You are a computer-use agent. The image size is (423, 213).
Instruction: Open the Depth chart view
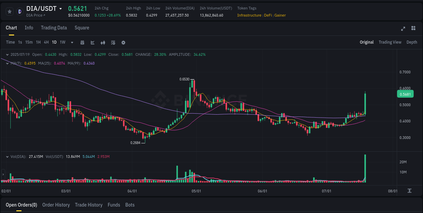click(412, 42)
